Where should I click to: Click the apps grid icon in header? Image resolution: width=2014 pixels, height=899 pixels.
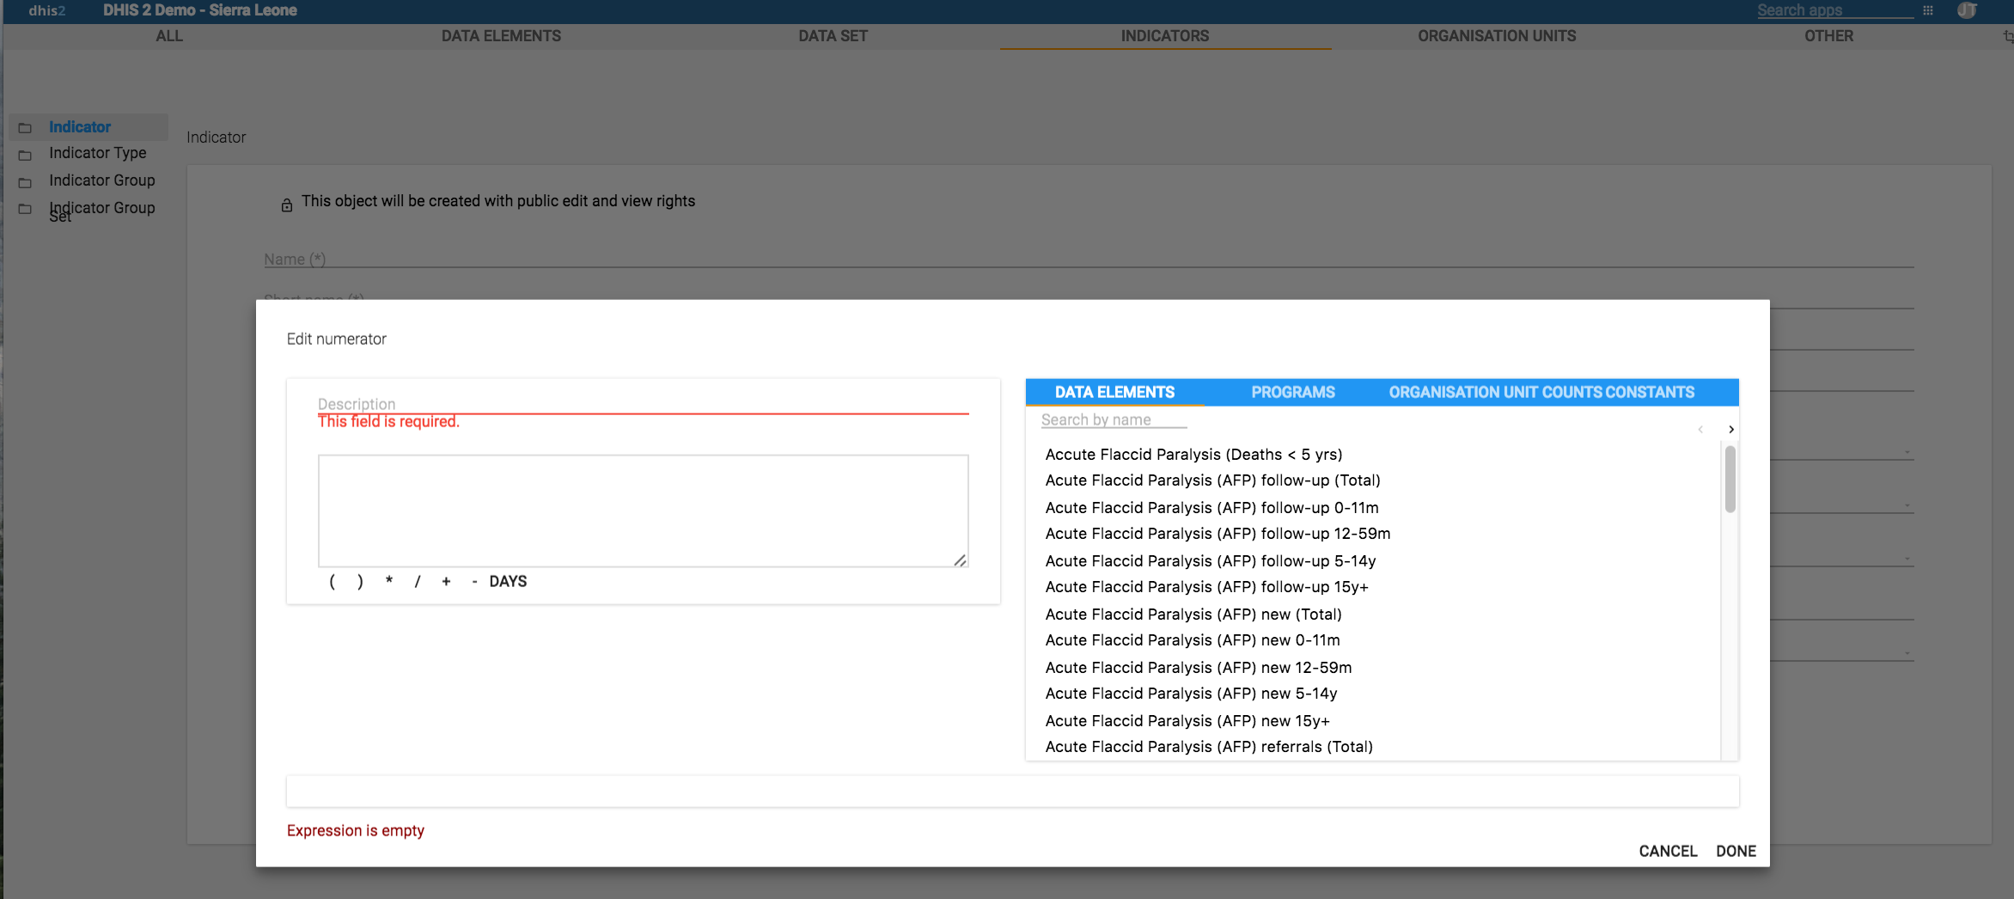1928,10
